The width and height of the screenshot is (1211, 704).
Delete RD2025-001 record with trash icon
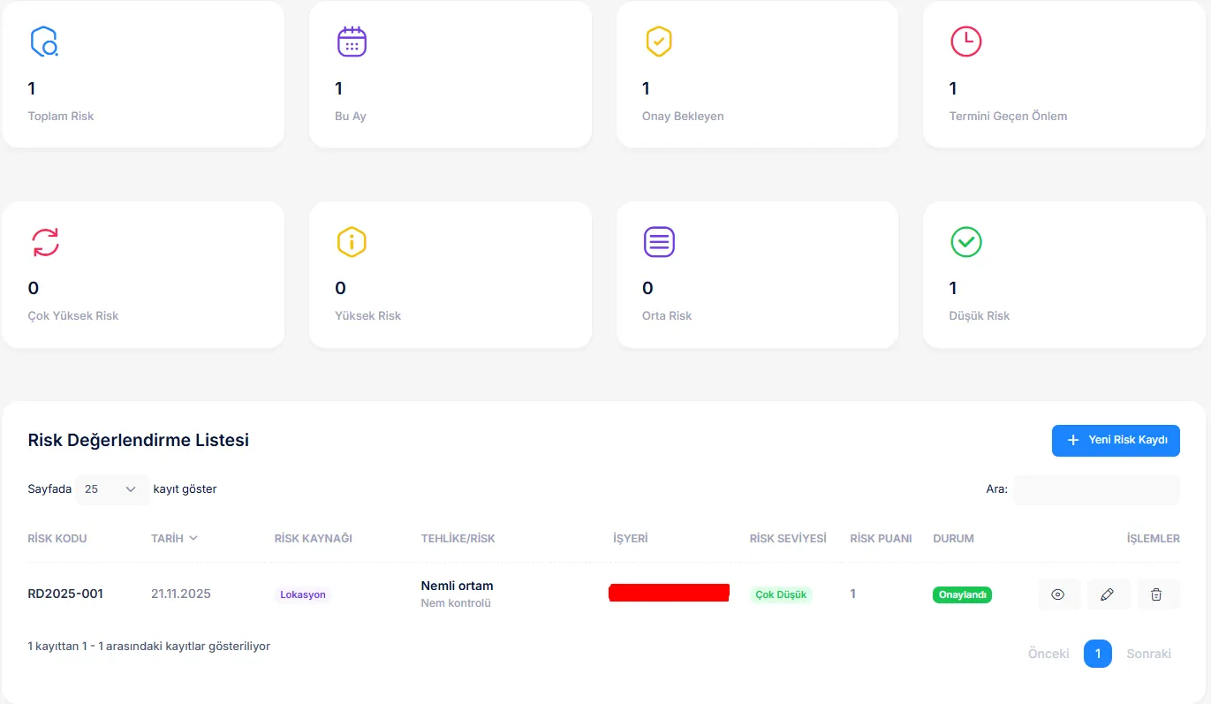[1157, 594]
